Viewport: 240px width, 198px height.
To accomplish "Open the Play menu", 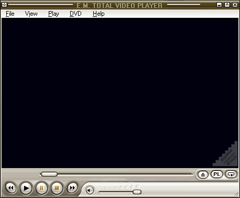I will 53,14.
